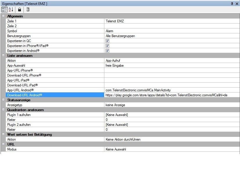This screenshot has height=174, width=240.
Task: Toggle Exportieren in iPhone/iPad checkbox
Action: pyautogui.click(x=107, y=46)
